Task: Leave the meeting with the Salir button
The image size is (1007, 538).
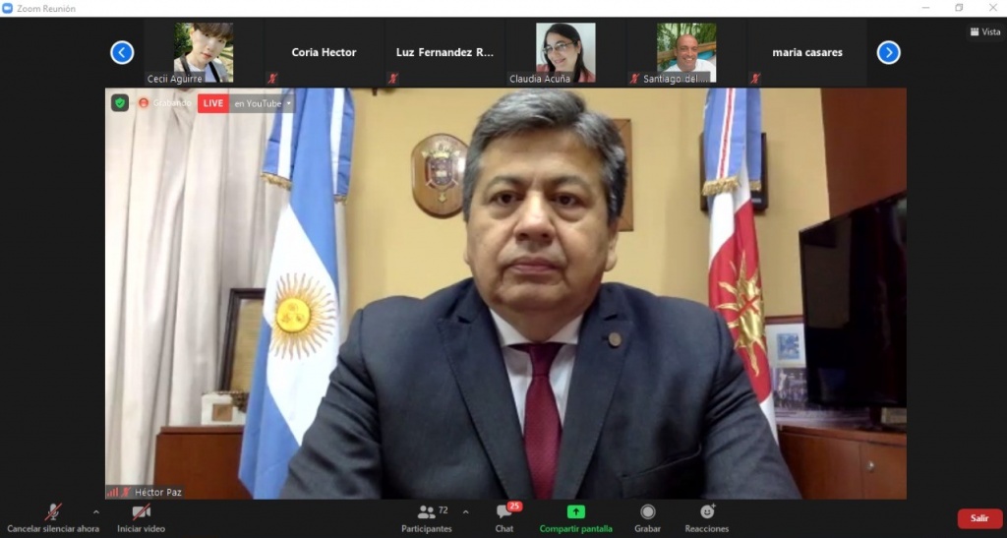Action: point(979,518)
